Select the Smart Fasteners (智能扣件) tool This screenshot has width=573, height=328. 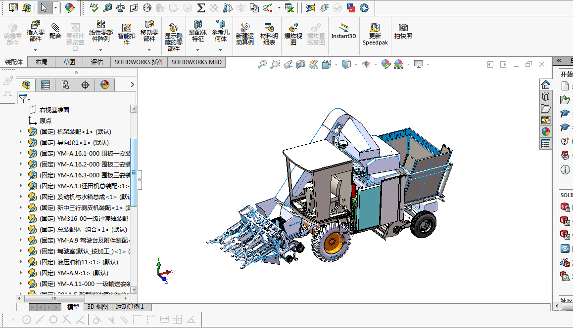pos(127,27)
